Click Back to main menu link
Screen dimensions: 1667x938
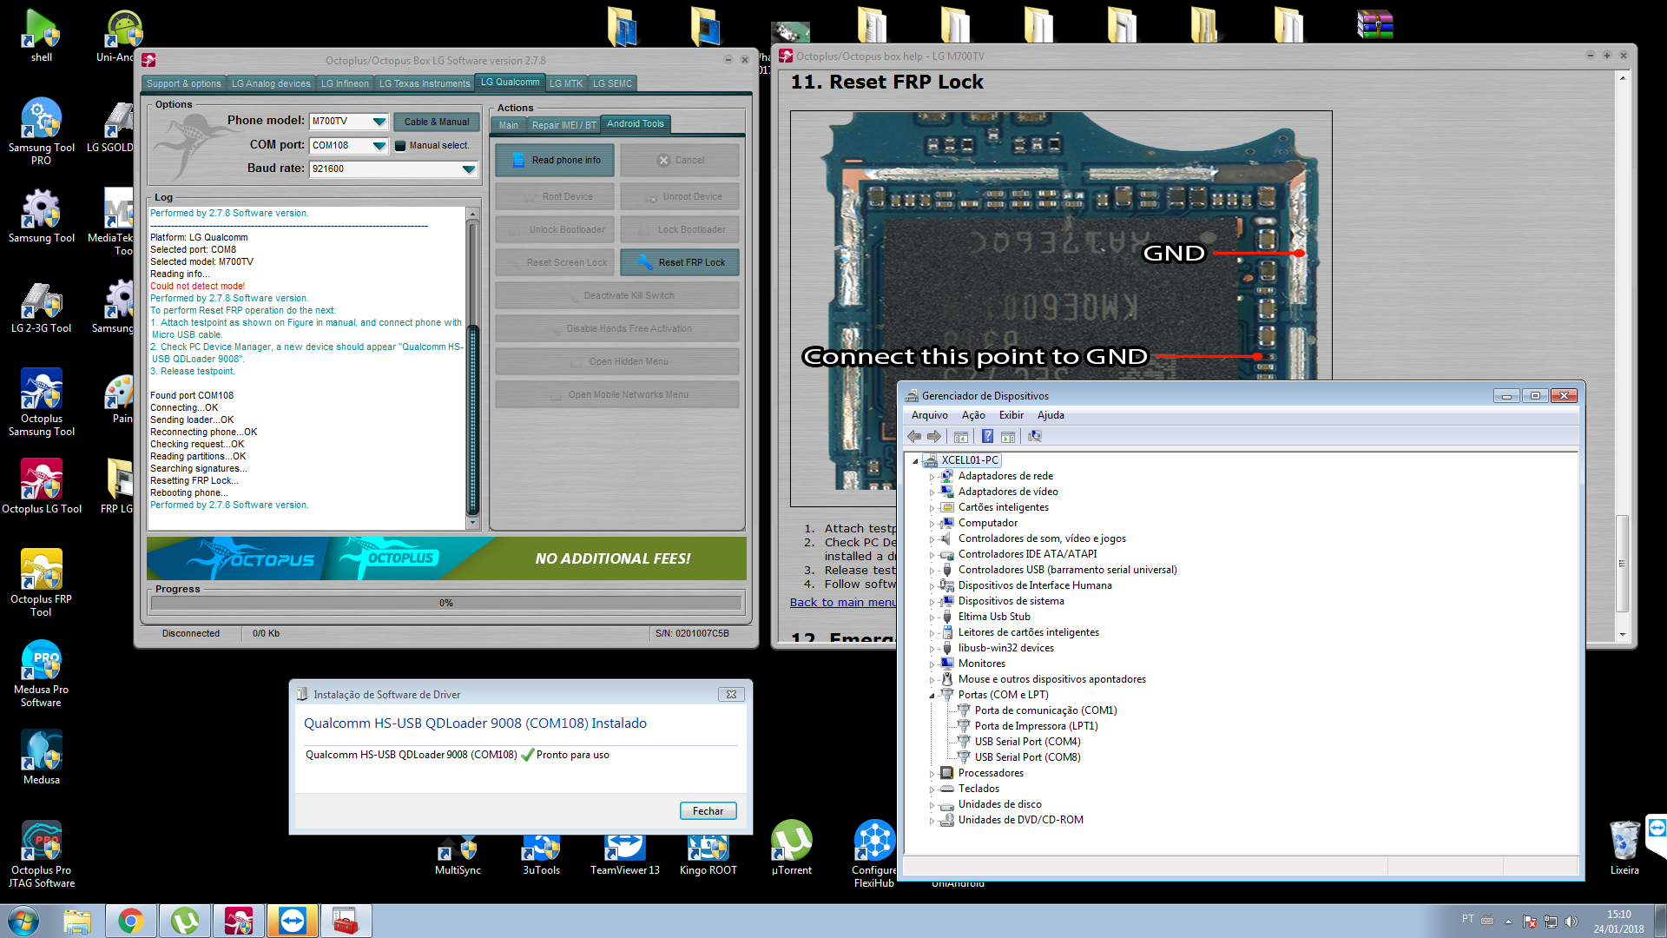click(x=843, y=602)
